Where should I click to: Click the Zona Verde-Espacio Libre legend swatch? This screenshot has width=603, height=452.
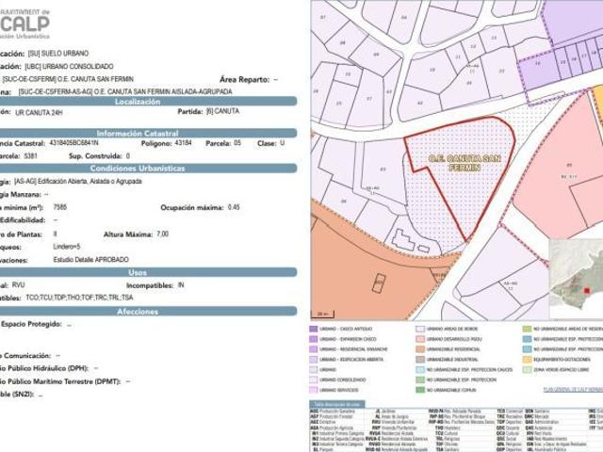[528, 369]
